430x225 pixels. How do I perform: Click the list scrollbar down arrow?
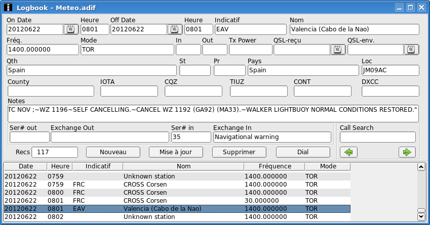[421, 217]
